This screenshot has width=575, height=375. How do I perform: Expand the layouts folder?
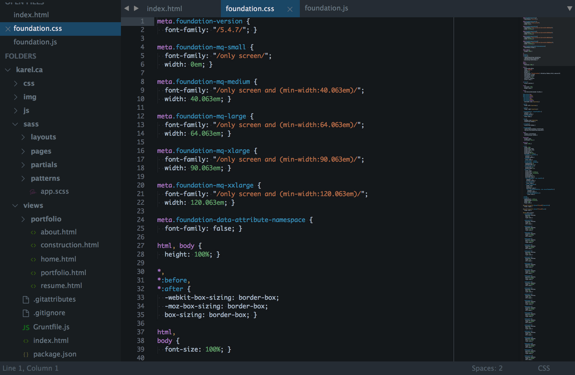(23, 137)
